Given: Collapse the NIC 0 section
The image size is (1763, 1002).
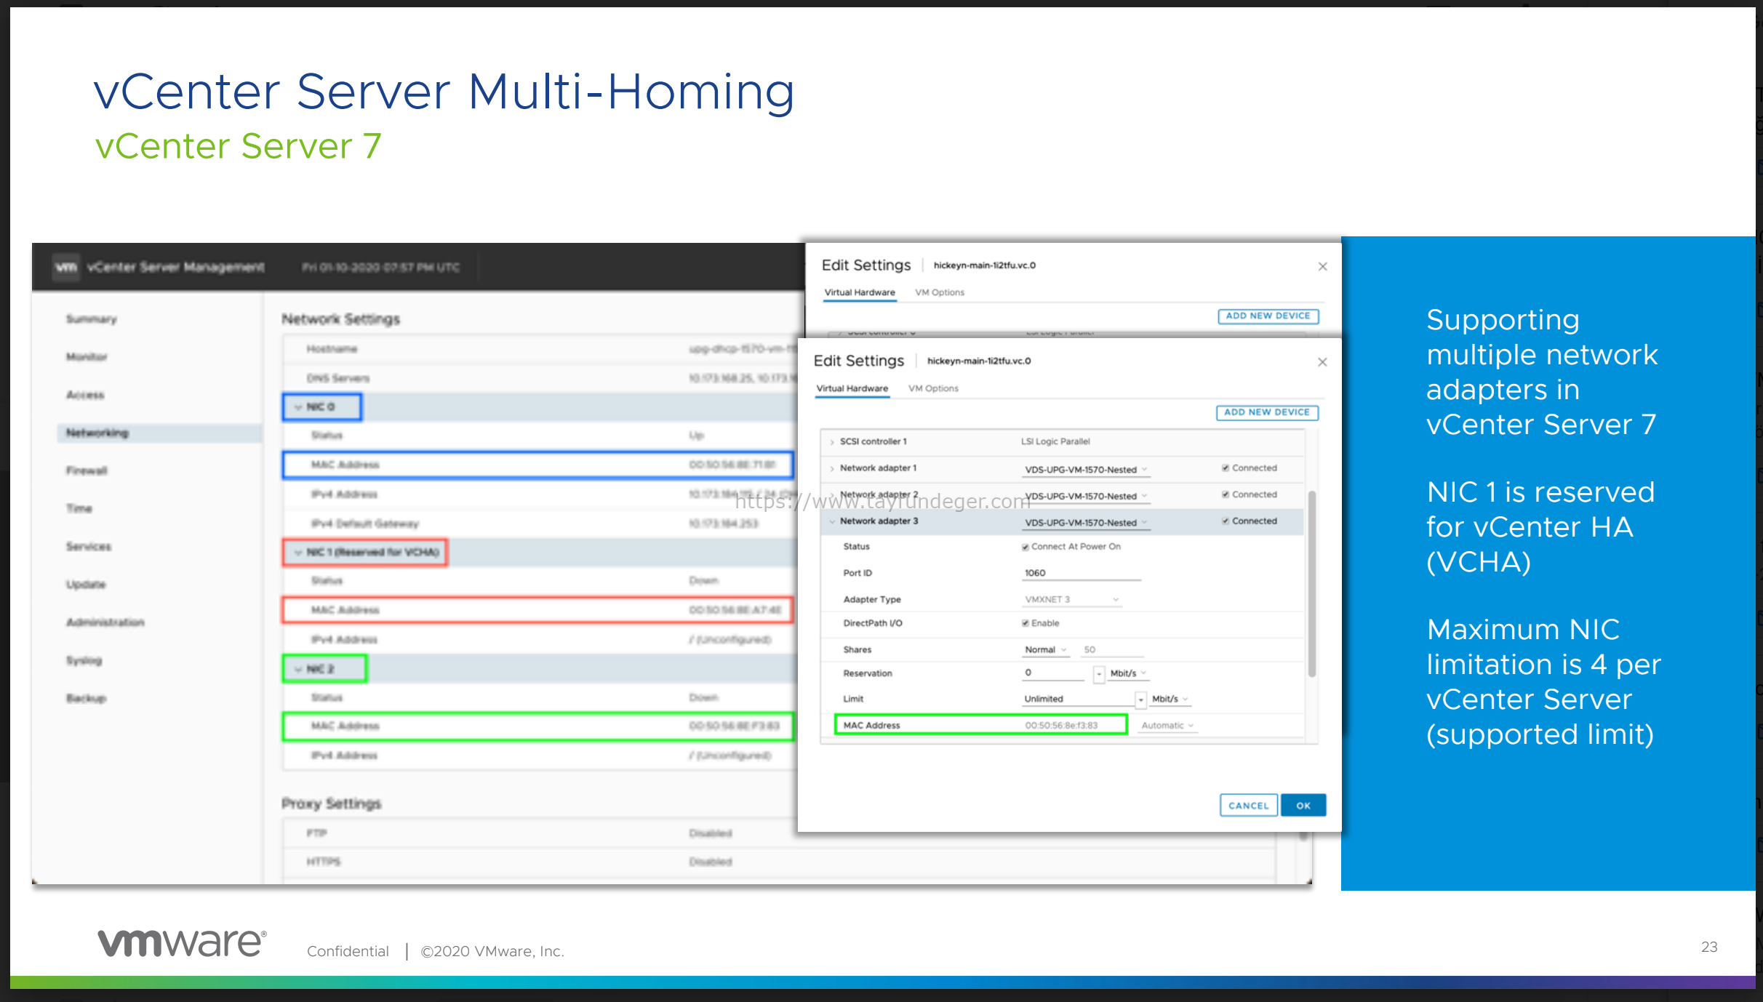Looking at the screenshot, I should click(x=298, y=407).
